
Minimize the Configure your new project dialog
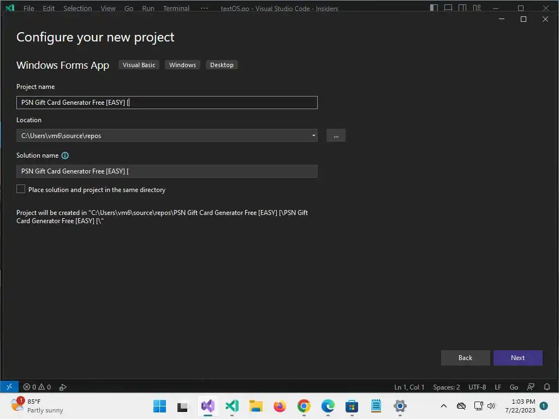[x=502, y=19]
